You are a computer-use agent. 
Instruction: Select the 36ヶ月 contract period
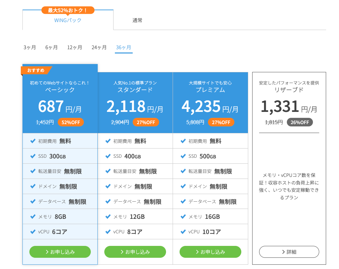tap(124, 47)
